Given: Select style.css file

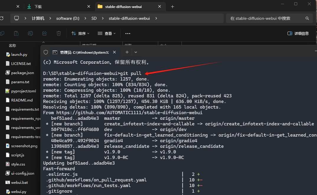Looking at the screenshot, I should 18,164.
